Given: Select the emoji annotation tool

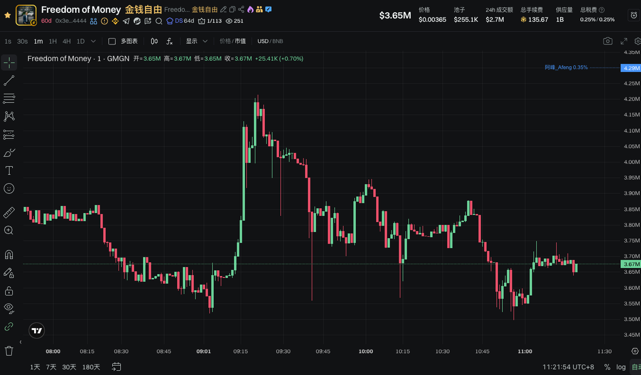Looking at the screenshot, I should 9,189.
